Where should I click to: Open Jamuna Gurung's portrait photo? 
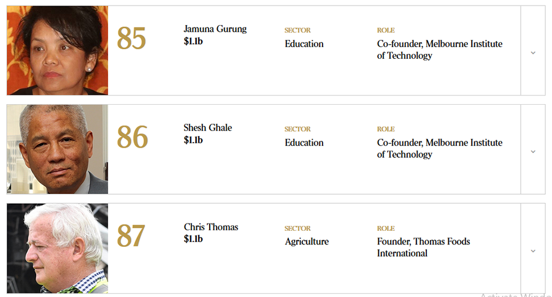point(58,50)
